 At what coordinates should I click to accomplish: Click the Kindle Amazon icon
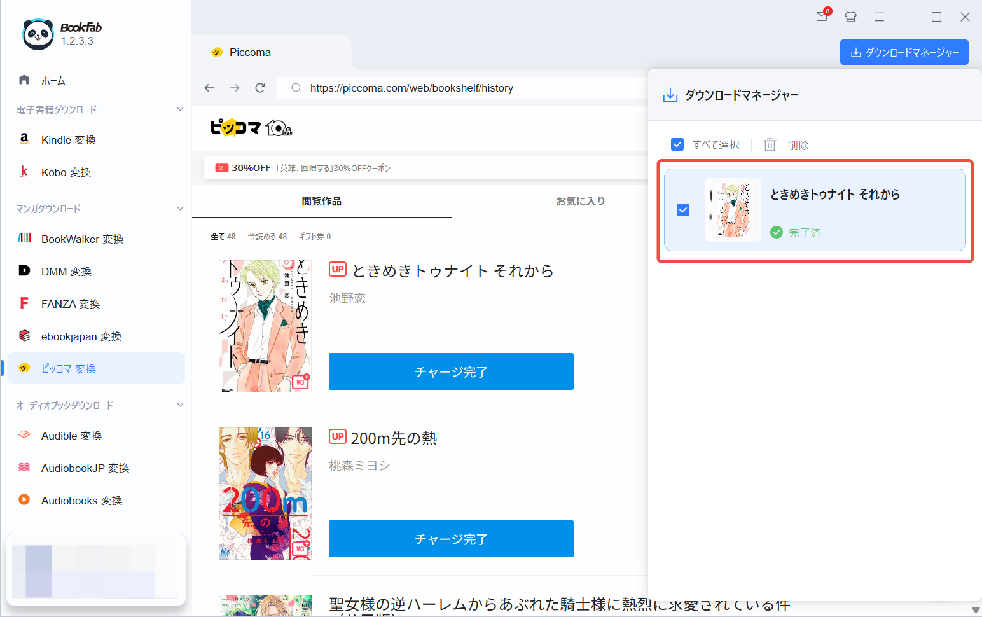[x=24, y=138]
